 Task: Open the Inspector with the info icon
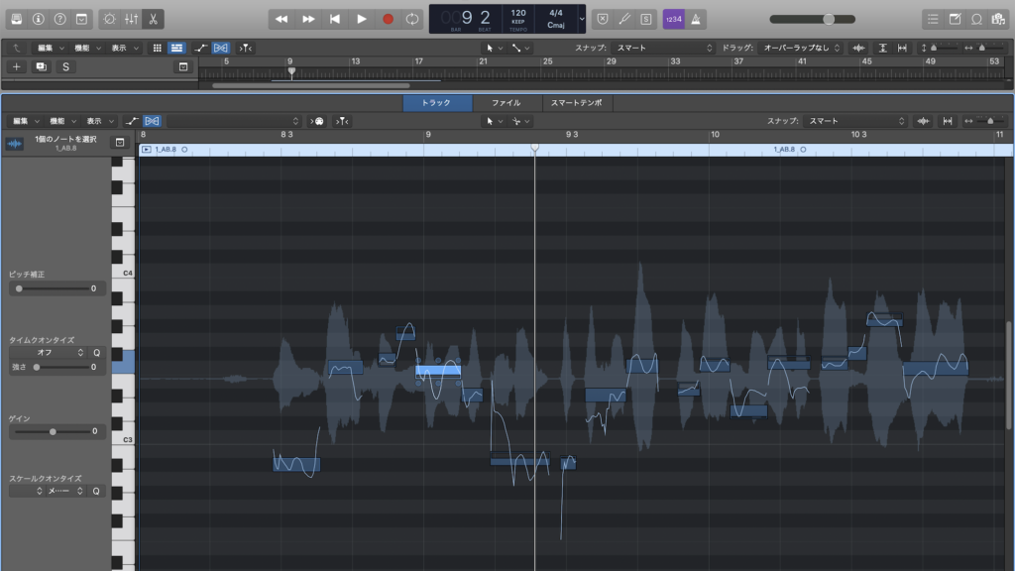click(x=39, y=19)
